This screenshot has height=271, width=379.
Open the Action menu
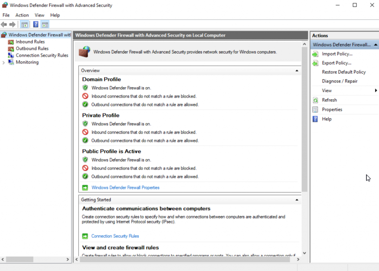[22, 15]
